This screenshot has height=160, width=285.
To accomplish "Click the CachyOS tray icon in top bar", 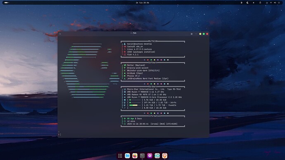I will click(x=247, y=3).
